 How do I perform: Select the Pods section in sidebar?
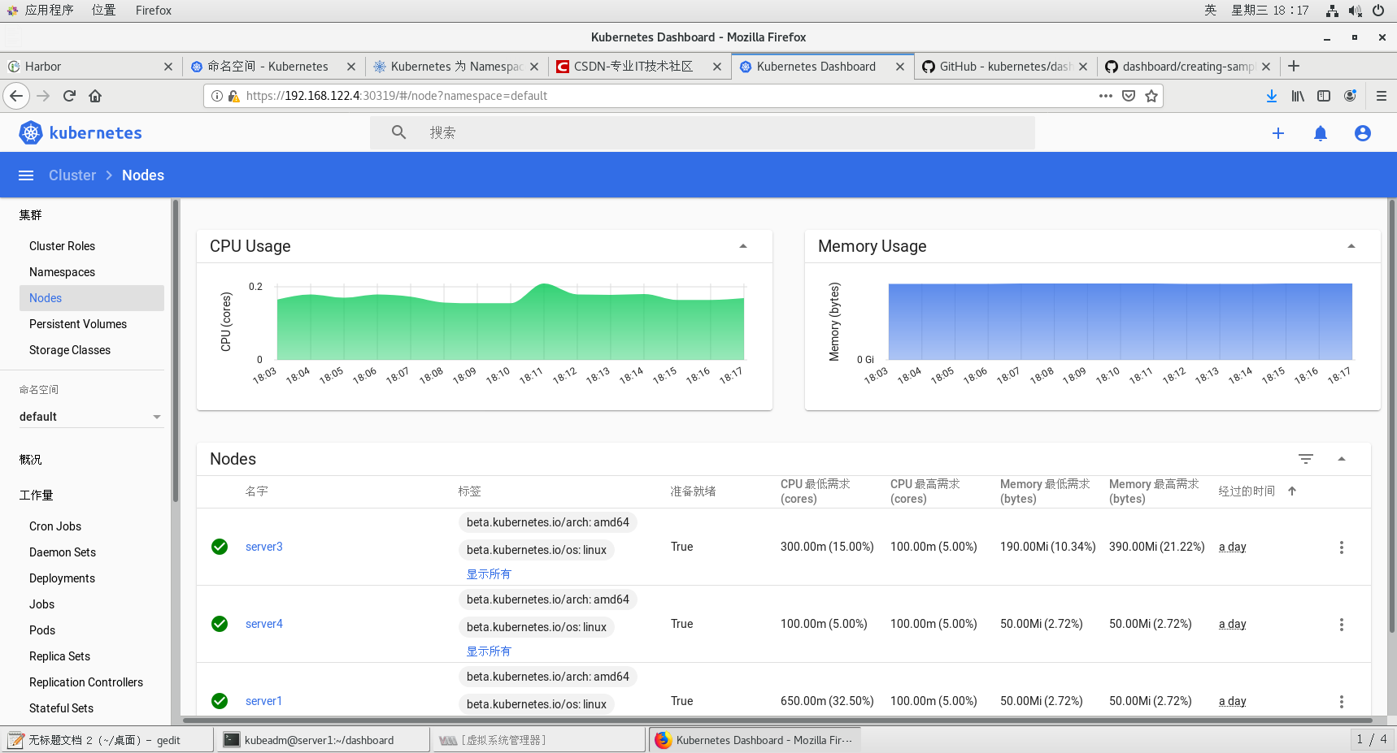[x=41, y=630]
